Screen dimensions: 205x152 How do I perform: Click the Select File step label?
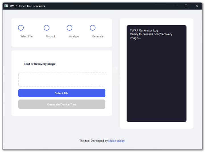[x=26, y=36]
